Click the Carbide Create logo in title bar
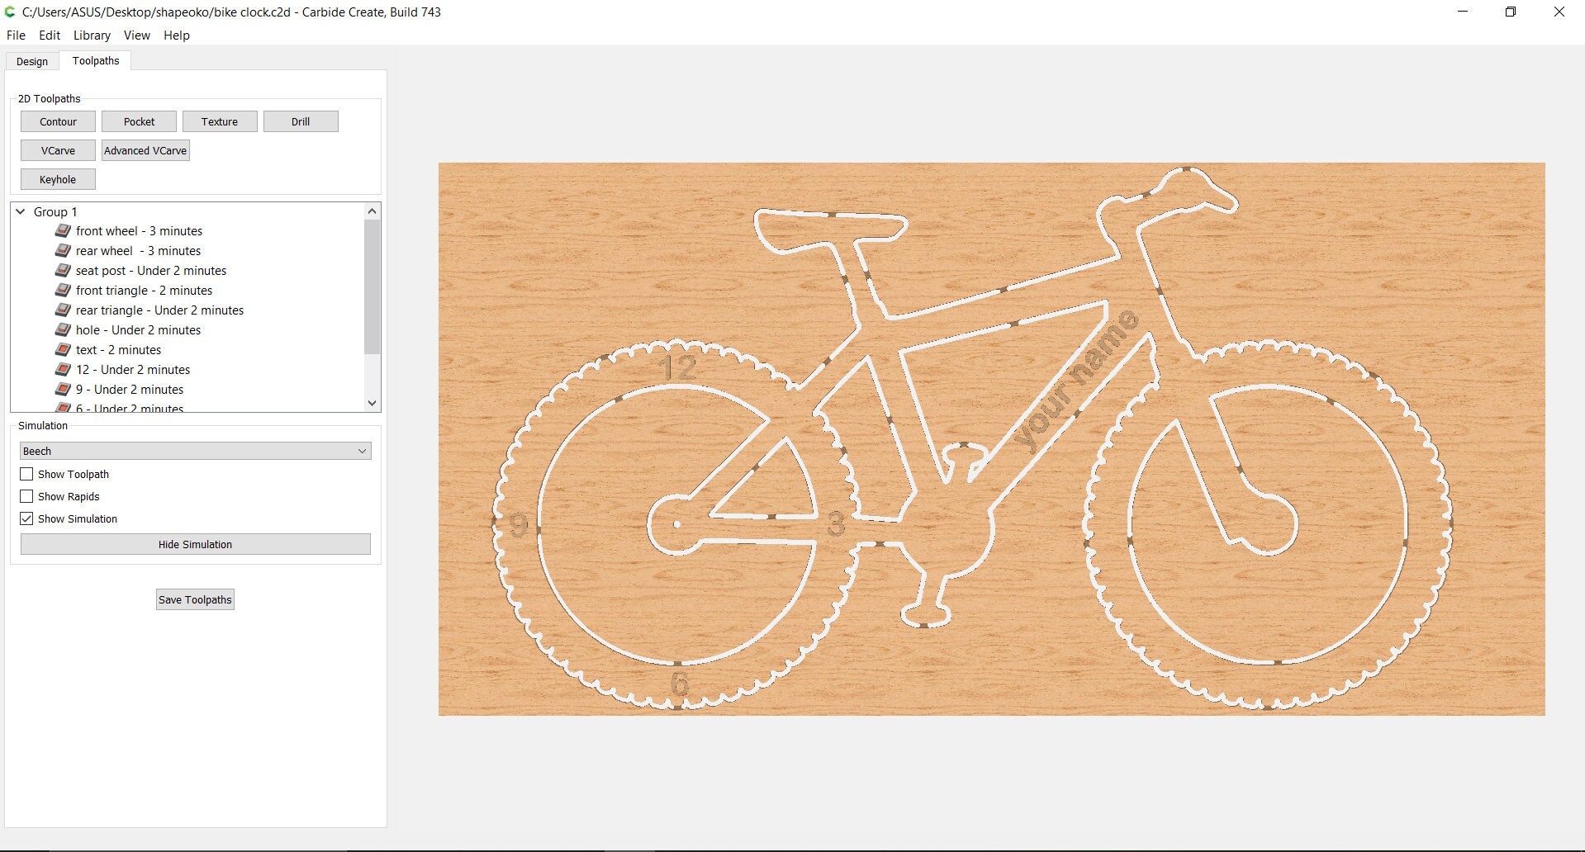 coord(8,12)
